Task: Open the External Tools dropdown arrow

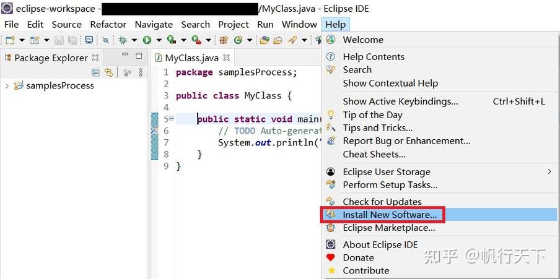Action: [x=208, y=40]
